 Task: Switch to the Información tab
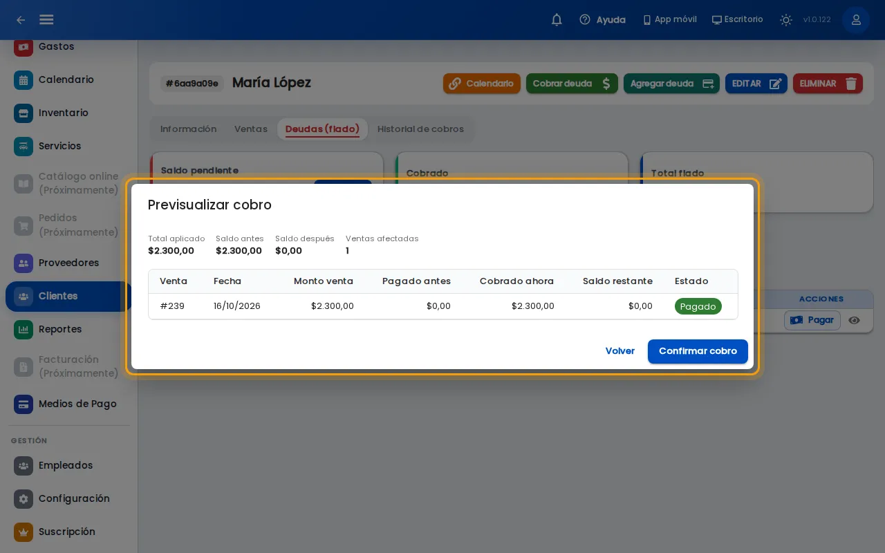click(x=189, y=129)
